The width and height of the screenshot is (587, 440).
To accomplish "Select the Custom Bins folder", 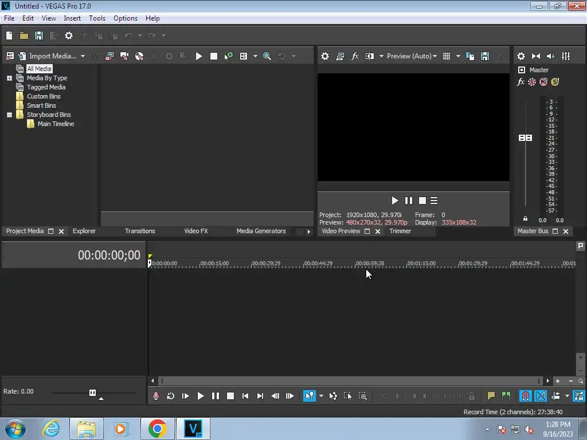I will coord(44,96).
